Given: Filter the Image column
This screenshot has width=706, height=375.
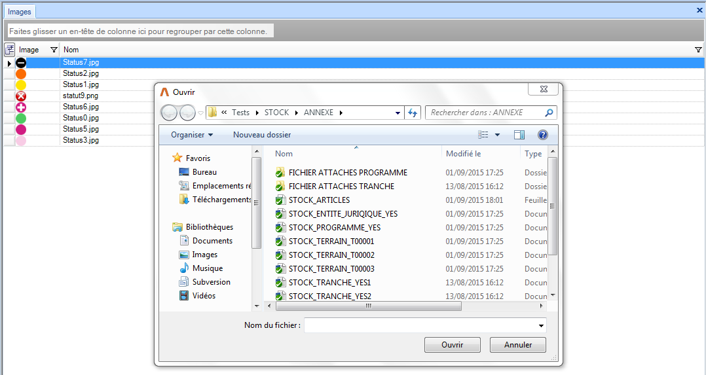Looking at the screenshot, I should coord(54,50).
